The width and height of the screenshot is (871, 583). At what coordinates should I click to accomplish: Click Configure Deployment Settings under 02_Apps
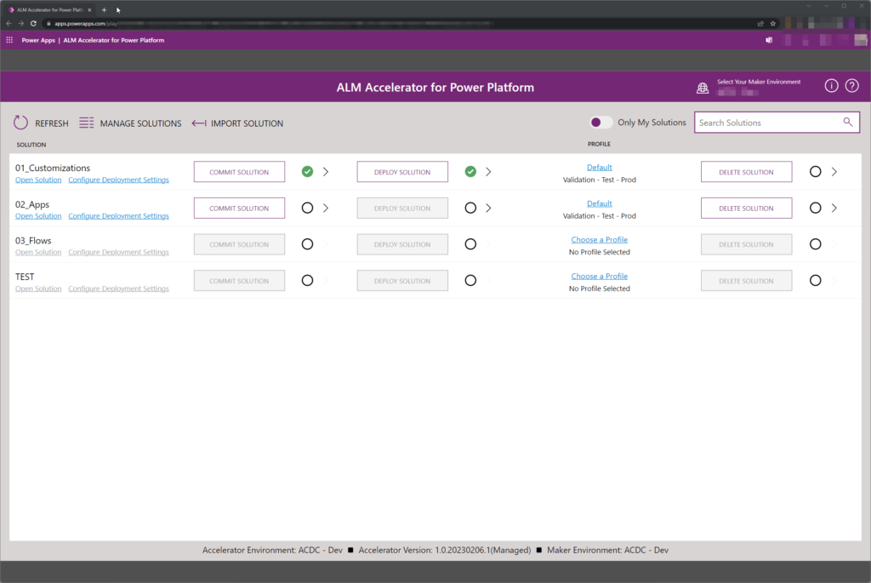point(118,215)
